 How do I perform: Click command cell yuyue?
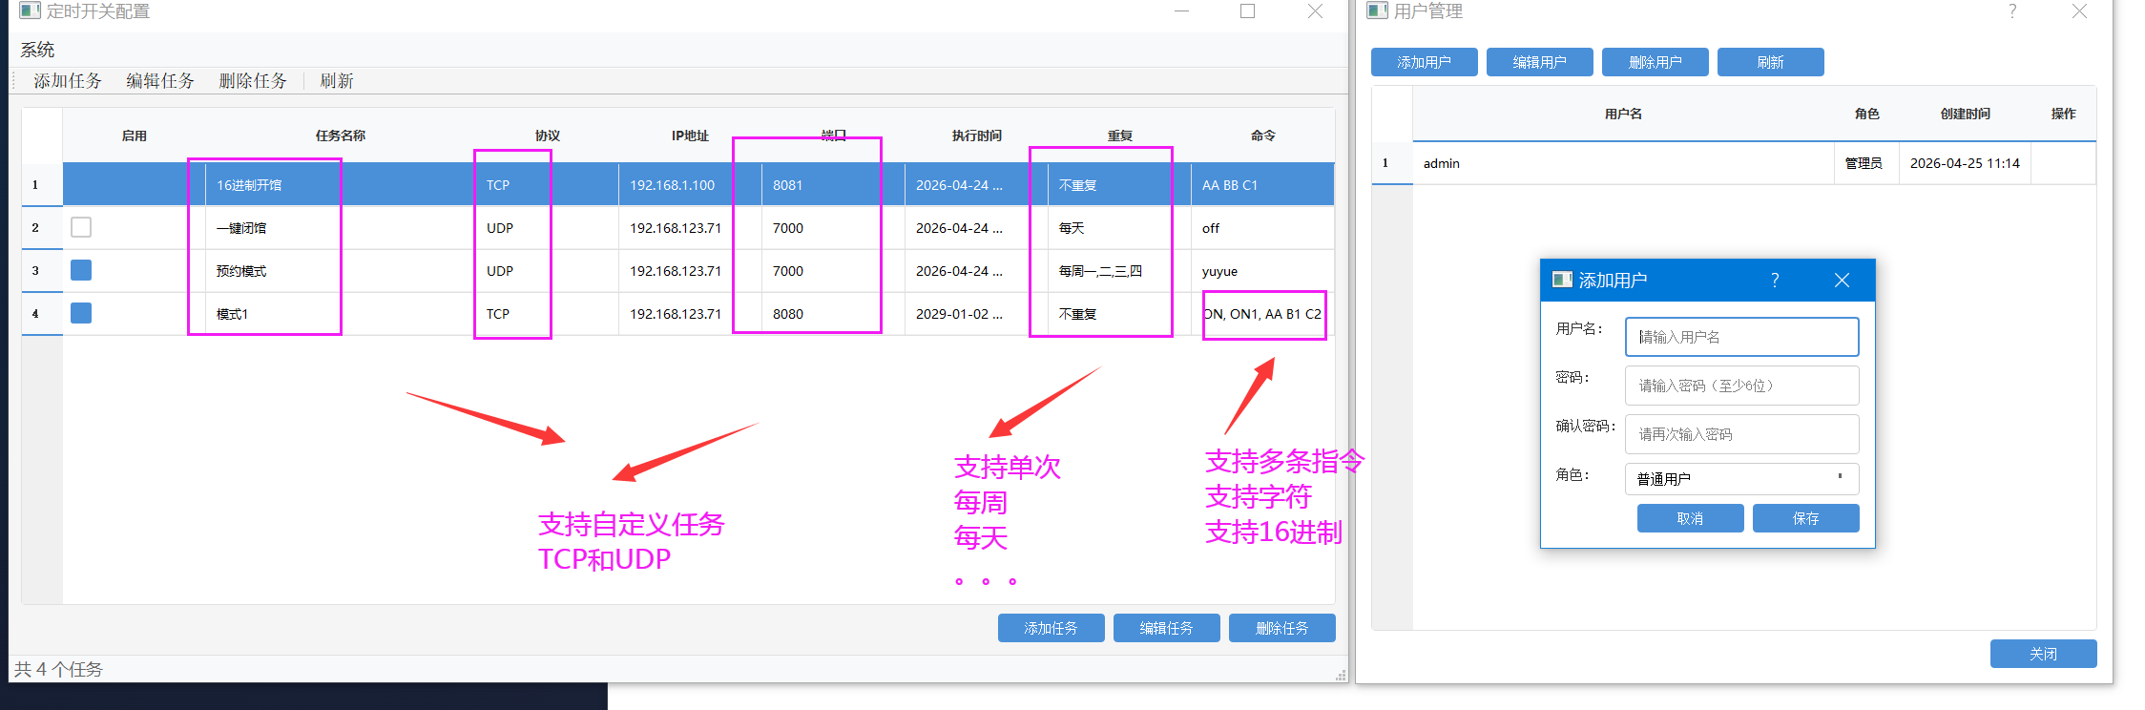point(1262,271)
